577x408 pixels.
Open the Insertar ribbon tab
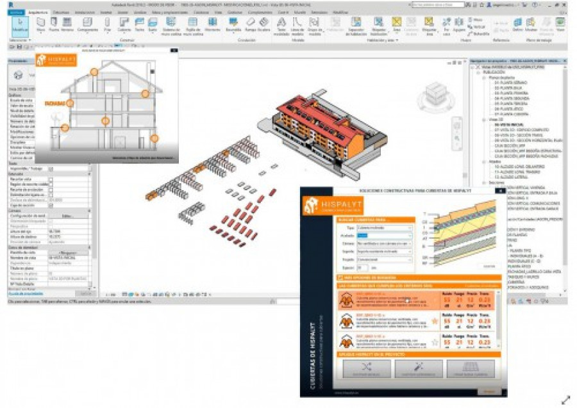point(106,13)
